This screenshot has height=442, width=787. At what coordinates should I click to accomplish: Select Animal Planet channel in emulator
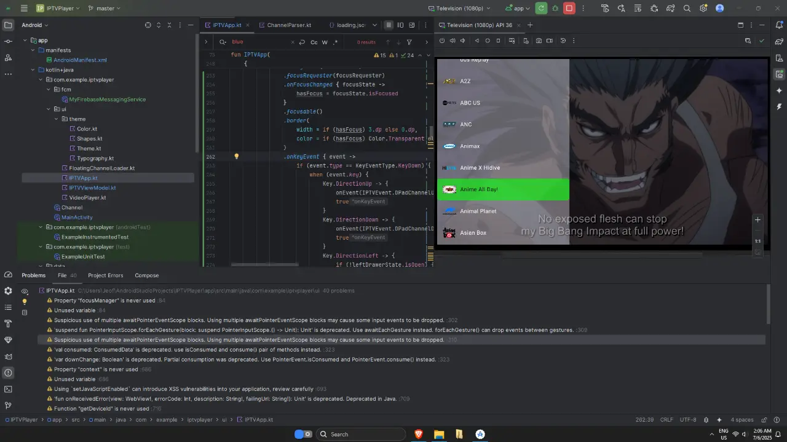[503, 211]
